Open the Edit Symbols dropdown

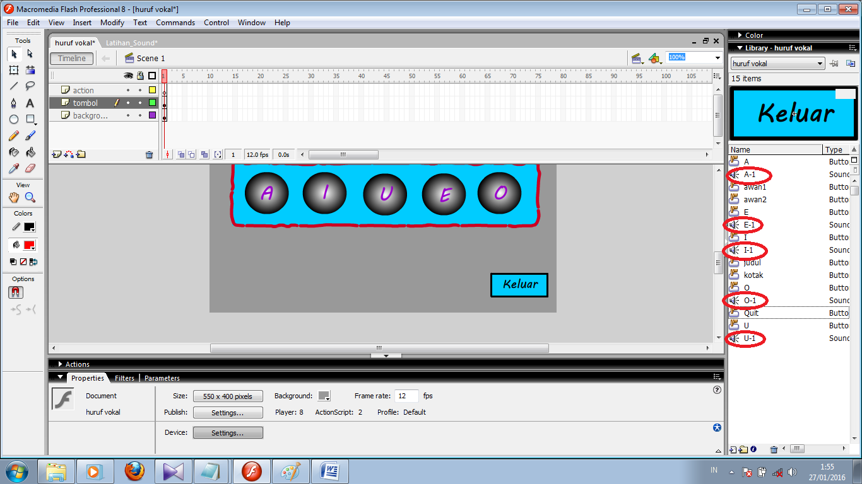pyautogui.click(x=655, y=59)
